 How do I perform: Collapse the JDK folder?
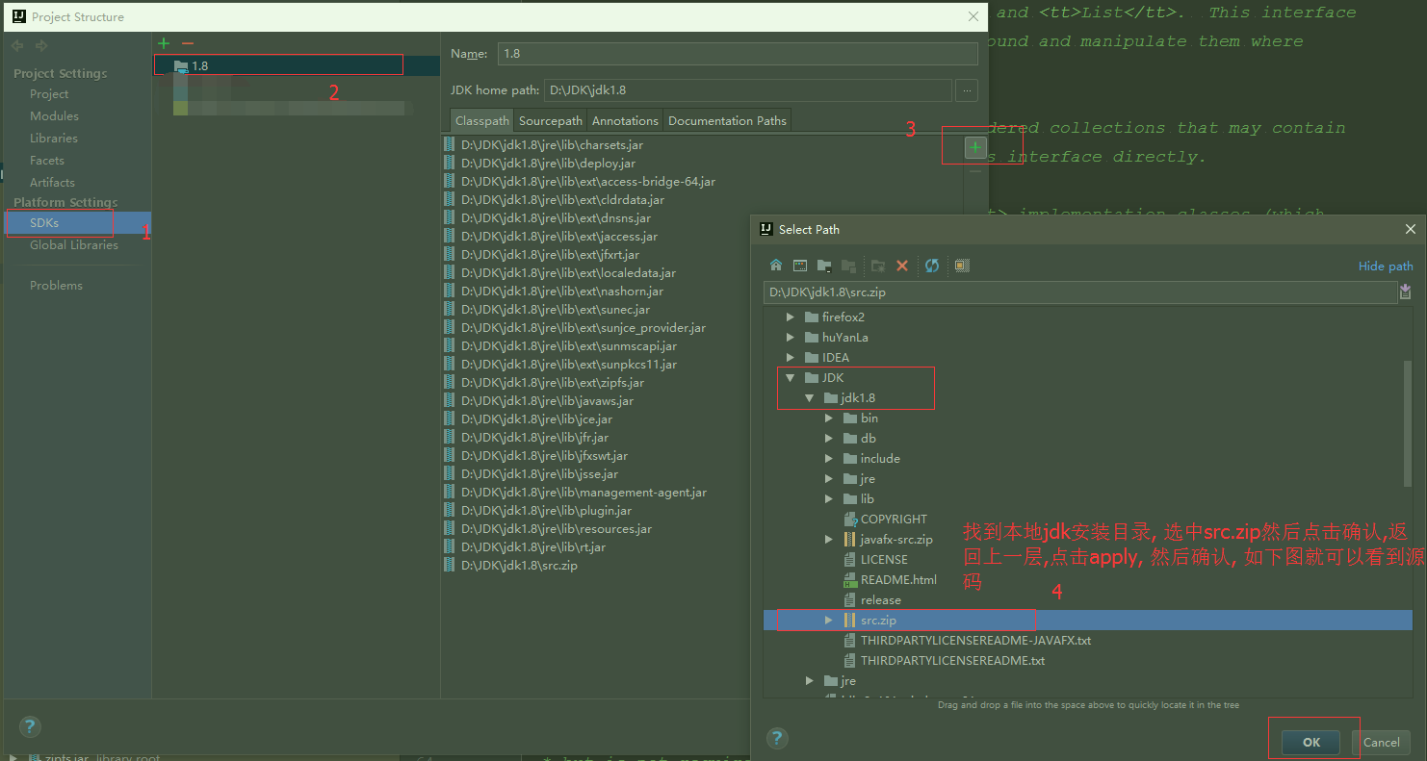tap(791, 377)
